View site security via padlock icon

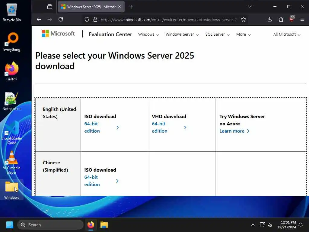pos(95,20)
